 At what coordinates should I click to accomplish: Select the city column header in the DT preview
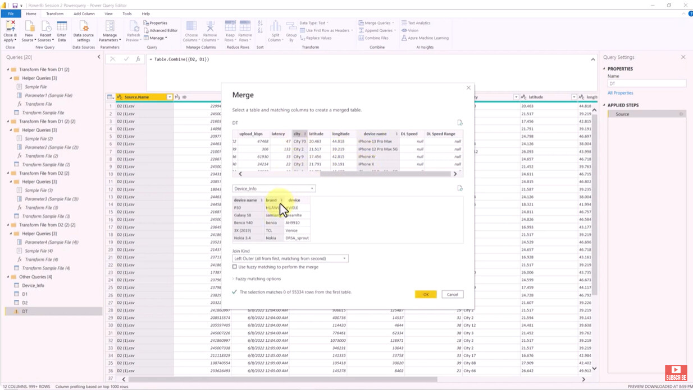[x=299, y=134]
